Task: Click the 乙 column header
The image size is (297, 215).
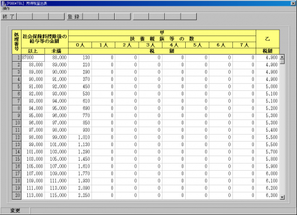Action: tap(268, 39)
